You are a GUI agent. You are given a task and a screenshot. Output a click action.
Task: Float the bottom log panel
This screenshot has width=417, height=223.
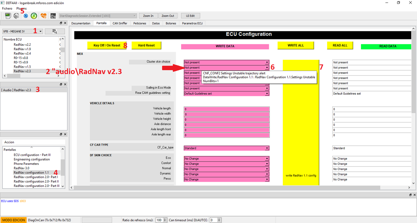click(x=410, y=195)
